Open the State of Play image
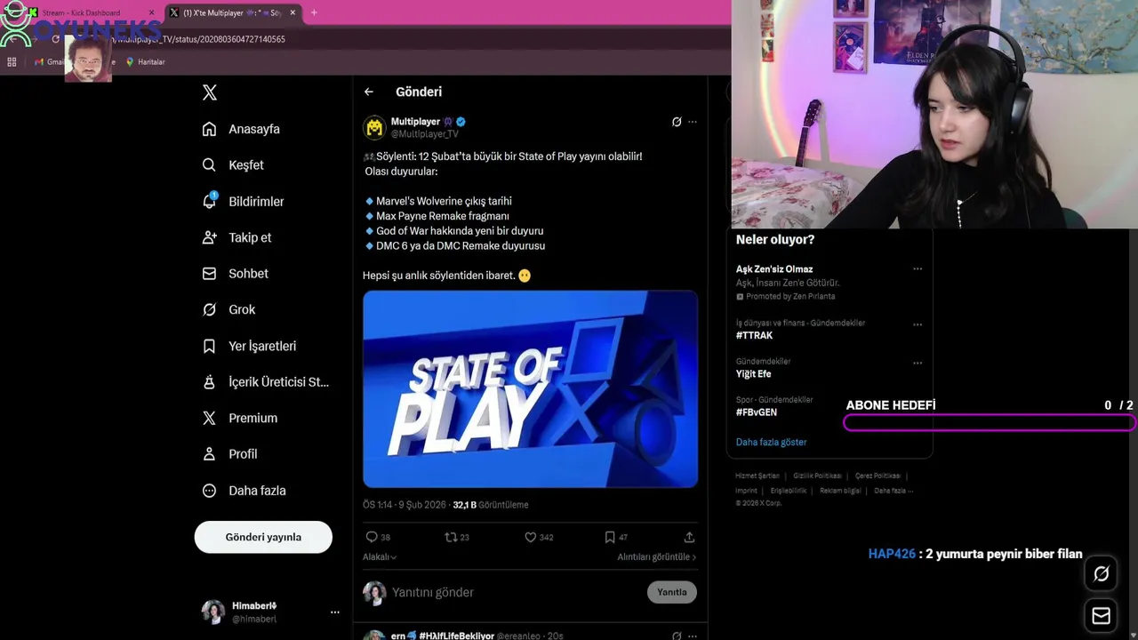This screenshot has width=1138, height=640. click(x=530, y=388)
